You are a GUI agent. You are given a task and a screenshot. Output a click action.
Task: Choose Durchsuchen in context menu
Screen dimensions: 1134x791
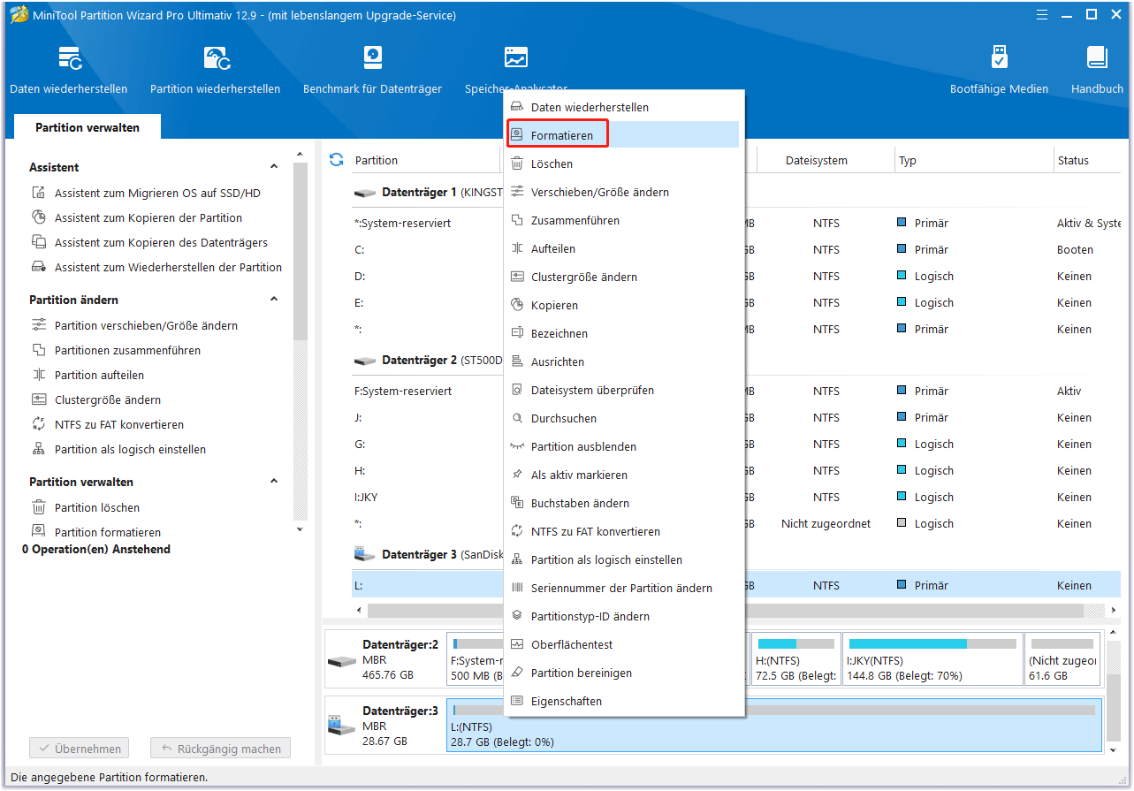[x=622, y=418]
